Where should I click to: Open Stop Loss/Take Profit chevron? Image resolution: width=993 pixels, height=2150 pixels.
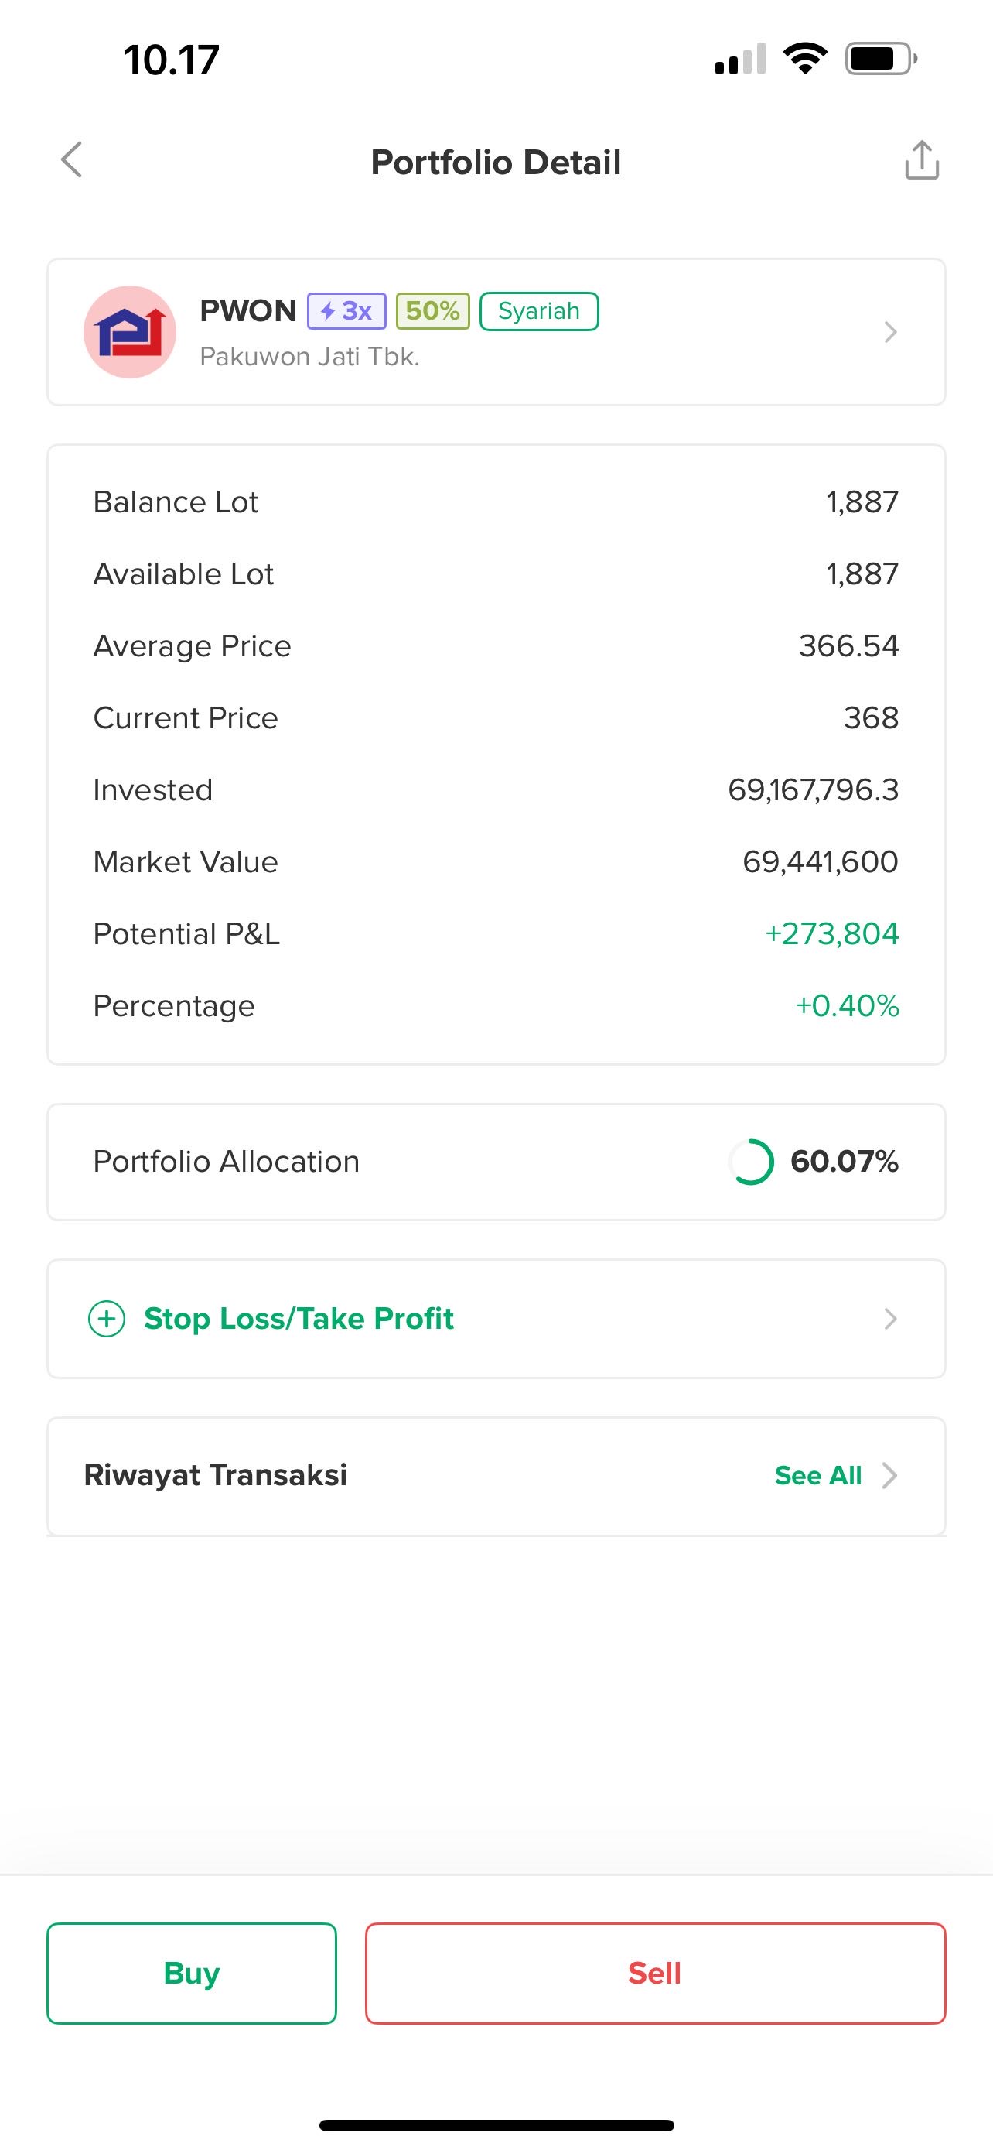click(x=890, y=1319)
